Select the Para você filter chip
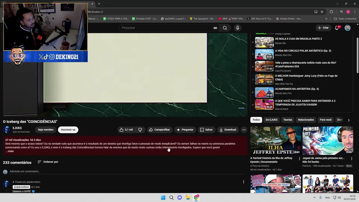359x202 pixels. 326,120
